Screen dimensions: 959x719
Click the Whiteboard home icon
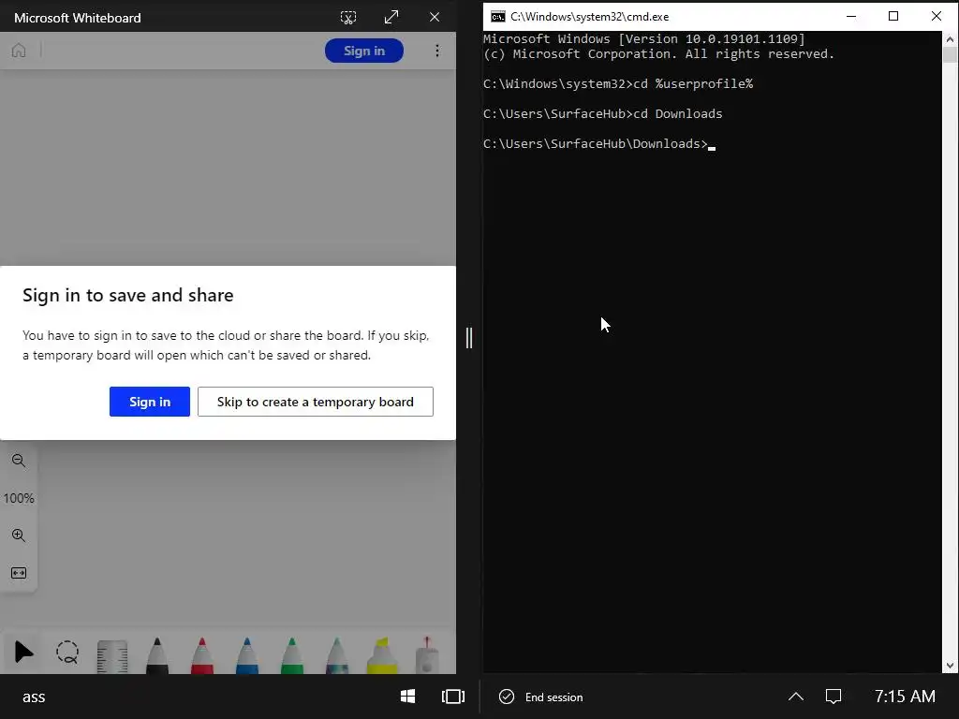[x=19, y=51]
